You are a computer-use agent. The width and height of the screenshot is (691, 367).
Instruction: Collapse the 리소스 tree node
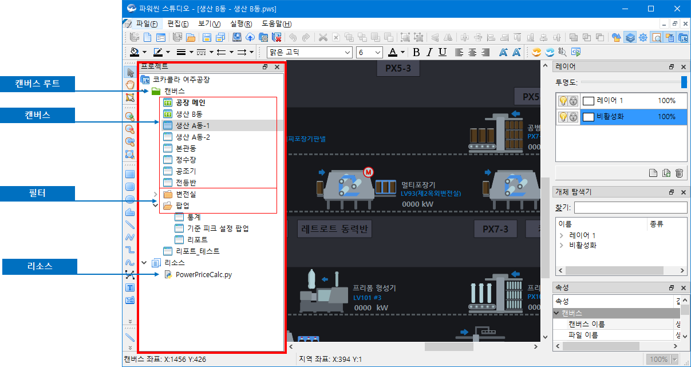(144, 263)
